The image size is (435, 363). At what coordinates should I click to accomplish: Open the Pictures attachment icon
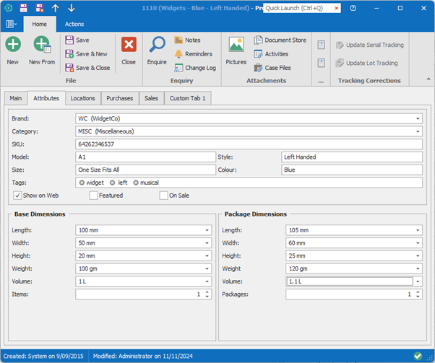click(236, 45)
